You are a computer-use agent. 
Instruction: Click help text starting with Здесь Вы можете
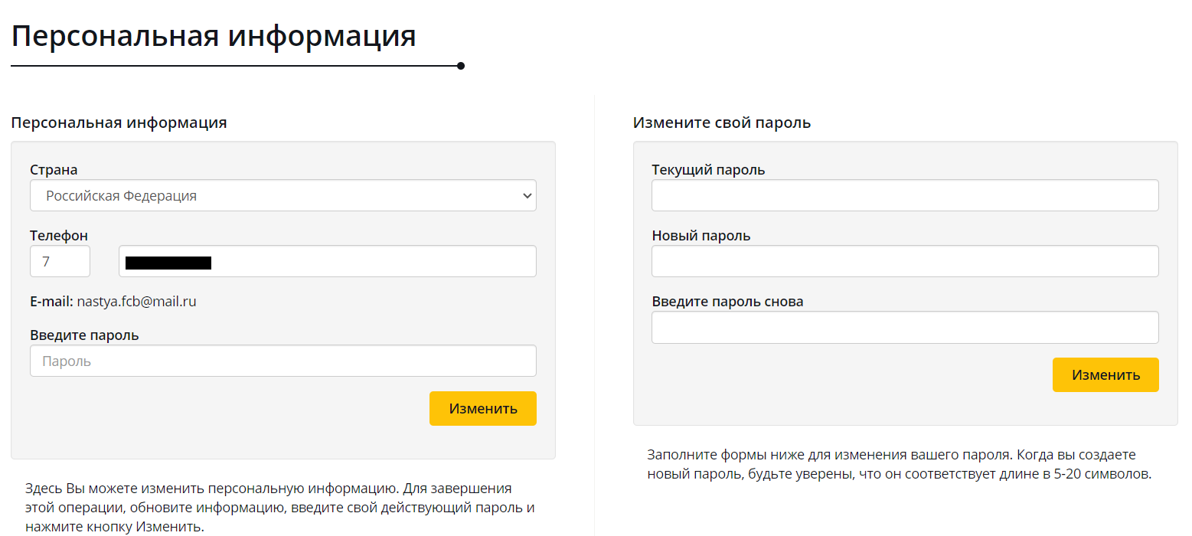tap(279, 507)
